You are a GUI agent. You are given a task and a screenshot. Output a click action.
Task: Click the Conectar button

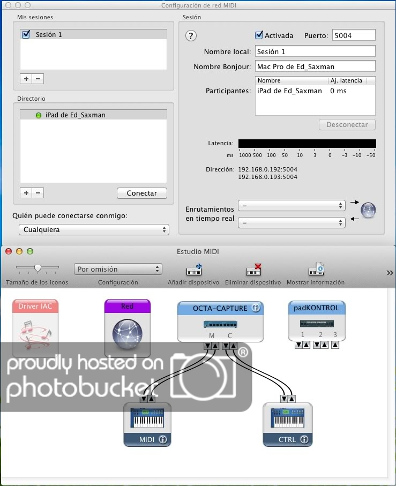tap(142, 193)
